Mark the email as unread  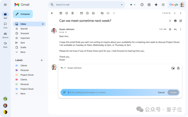click(81, 13)
